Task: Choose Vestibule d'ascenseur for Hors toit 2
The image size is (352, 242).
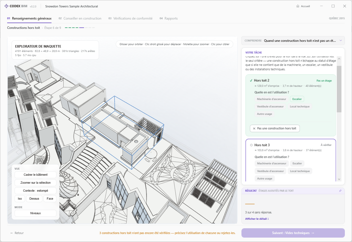Action: [270, 106]
